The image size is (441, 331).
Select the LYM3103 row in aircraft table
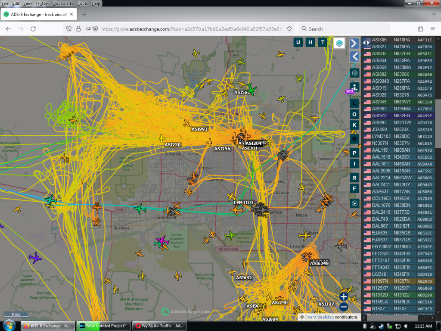399,136
